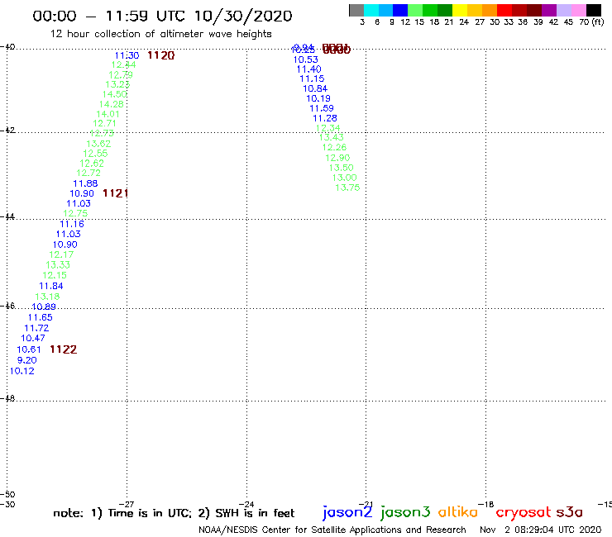
Task: Select wave height value '11.30'
Action: [x=127, y=55]
